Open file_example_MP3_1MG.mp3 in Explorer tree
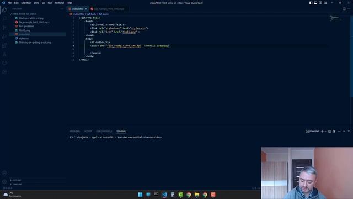 [x=34, y=22]
